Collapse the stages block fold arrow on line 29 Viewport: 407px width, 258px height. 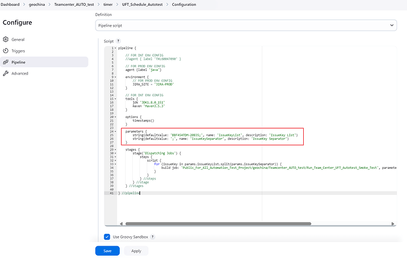point(116,149)
